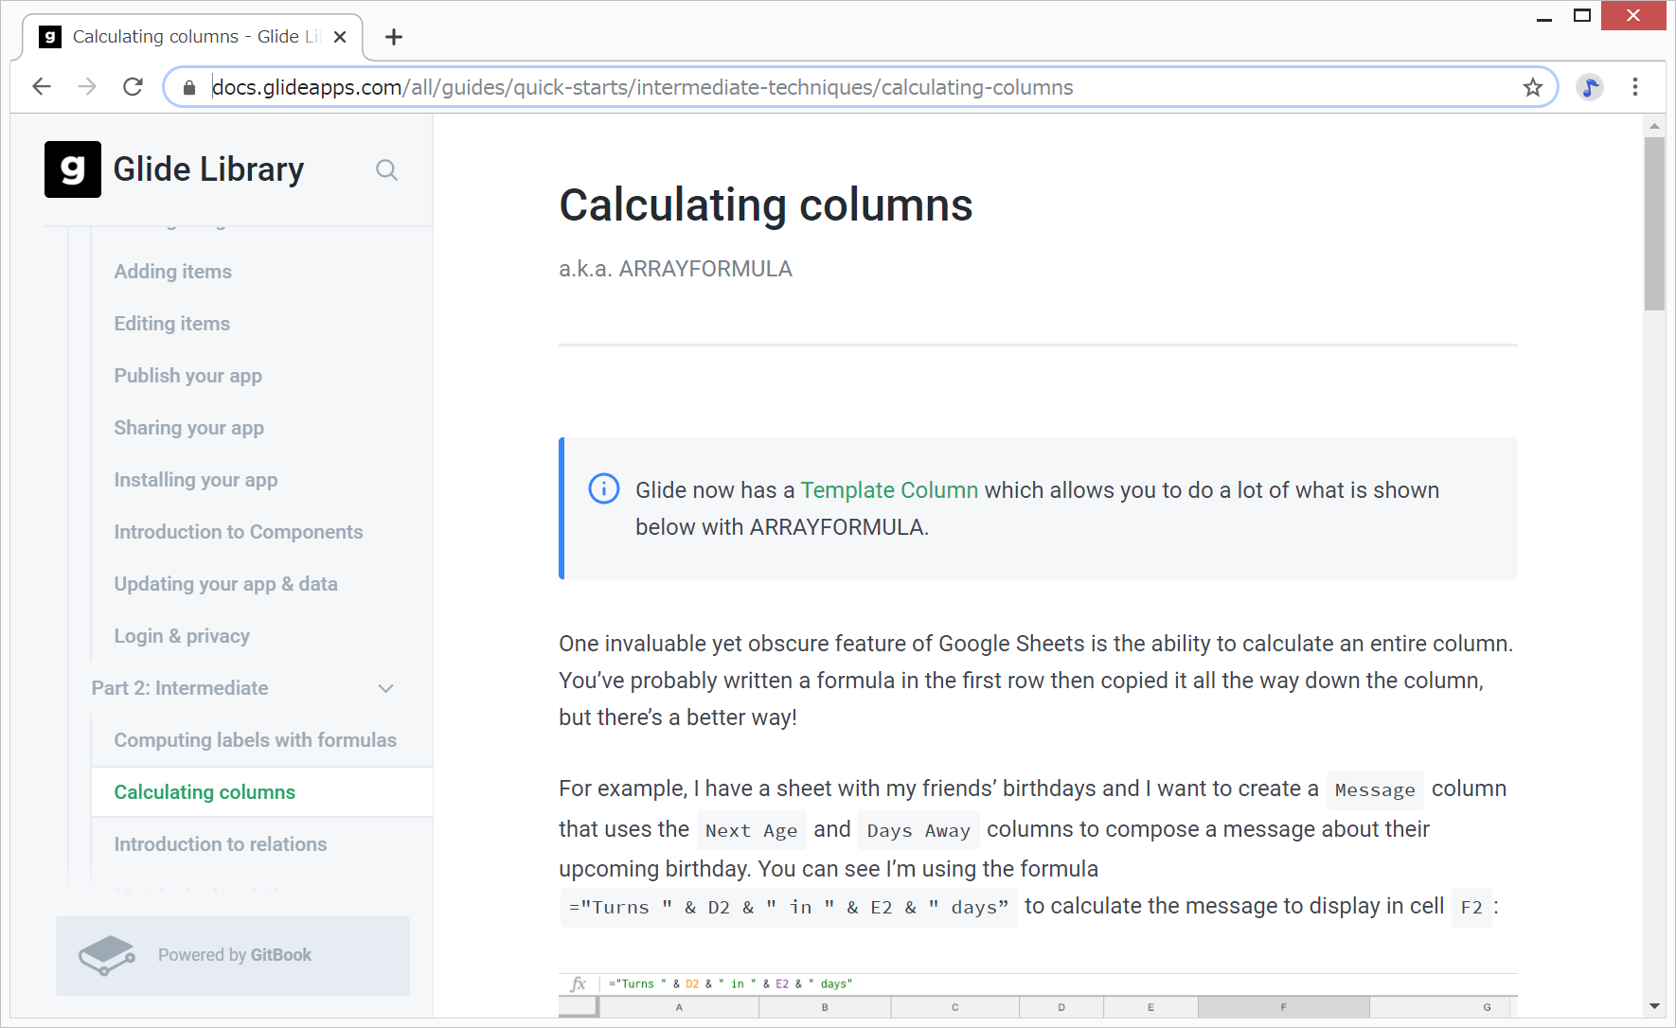Click the address bar URL
This screenshot has height=1028, width=1676.
pyautogui.click(x=642, y=87)
